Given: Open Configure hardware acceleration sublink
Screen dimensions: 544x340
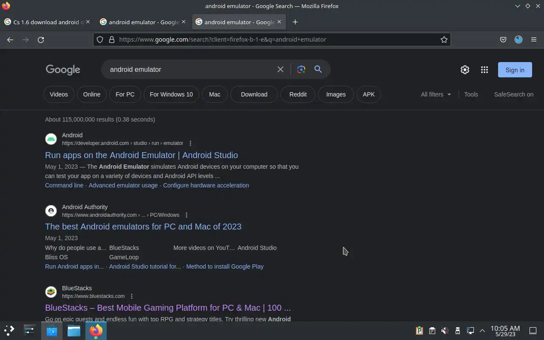Looking at the screenshot, I should tap(206, 185).
